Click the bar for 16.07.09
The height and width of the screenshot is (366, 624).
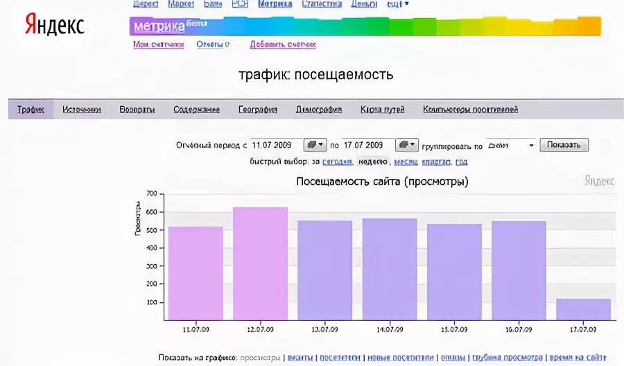(x=519, y=270)
